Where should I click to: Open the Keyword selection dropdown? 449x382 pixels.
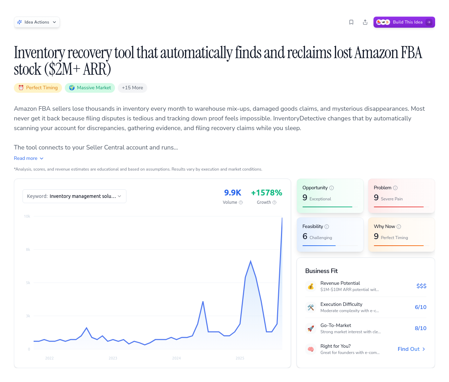(x=74, y=196)
